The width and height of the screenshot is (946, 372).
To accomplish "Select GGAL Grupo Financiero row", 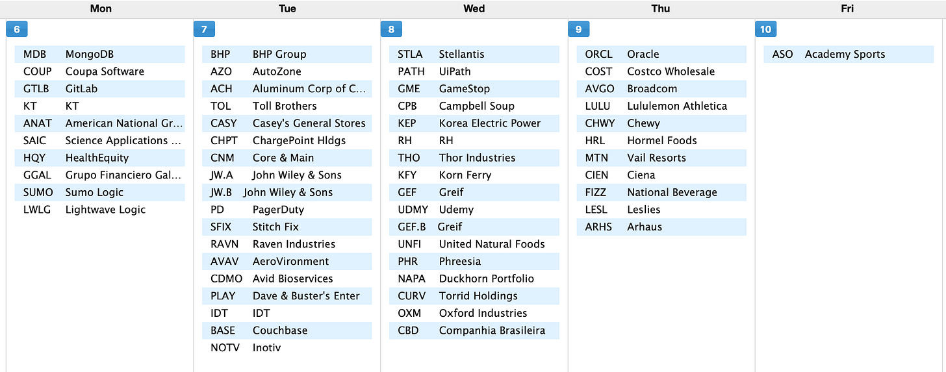I will click(x=100, y=175).
